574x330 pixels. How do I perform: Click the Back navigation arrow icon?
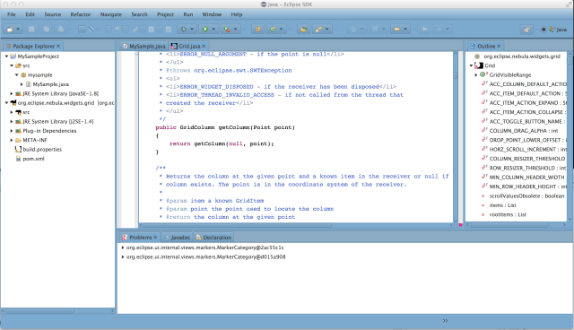(x=424, y=29)
